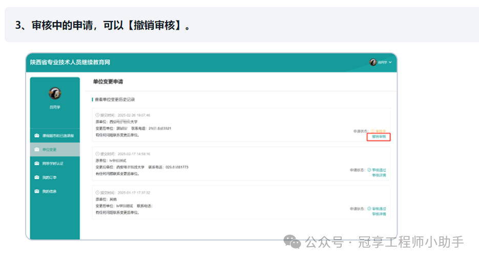
Task: Open the 同等学时认证 sidebar menu item
Action: pos(55,164)
